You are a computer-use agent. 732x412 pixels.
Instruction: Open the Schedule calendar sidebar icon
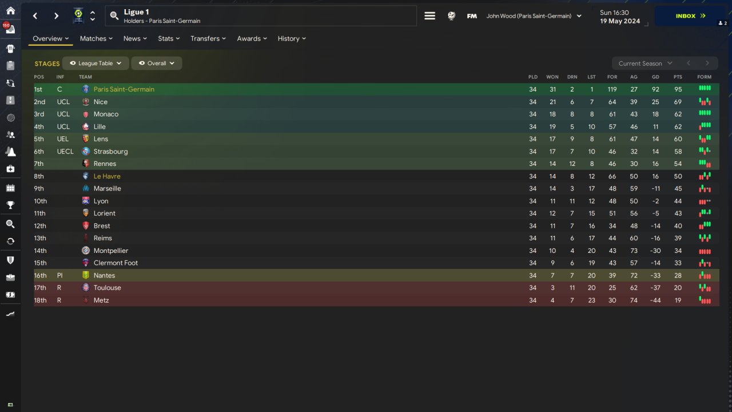(x=10, y=188)
